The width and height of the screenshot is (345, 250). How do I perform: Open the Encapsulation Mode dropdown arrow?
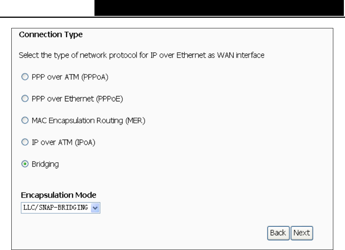95,208
